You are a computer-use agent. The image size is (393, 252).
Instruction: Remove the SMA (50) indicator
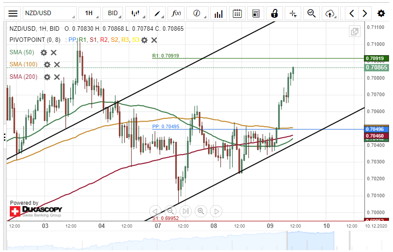click(53, 53)
